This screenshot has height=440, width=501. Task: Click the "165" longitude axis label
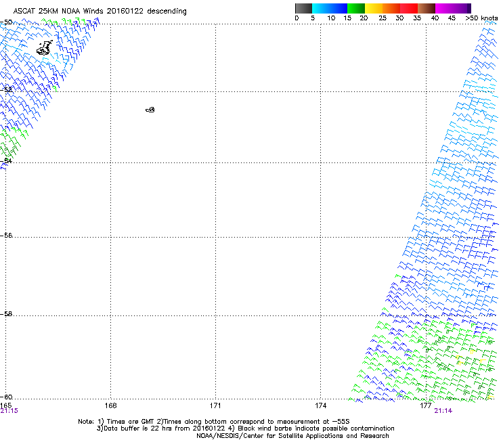[5, 405]
